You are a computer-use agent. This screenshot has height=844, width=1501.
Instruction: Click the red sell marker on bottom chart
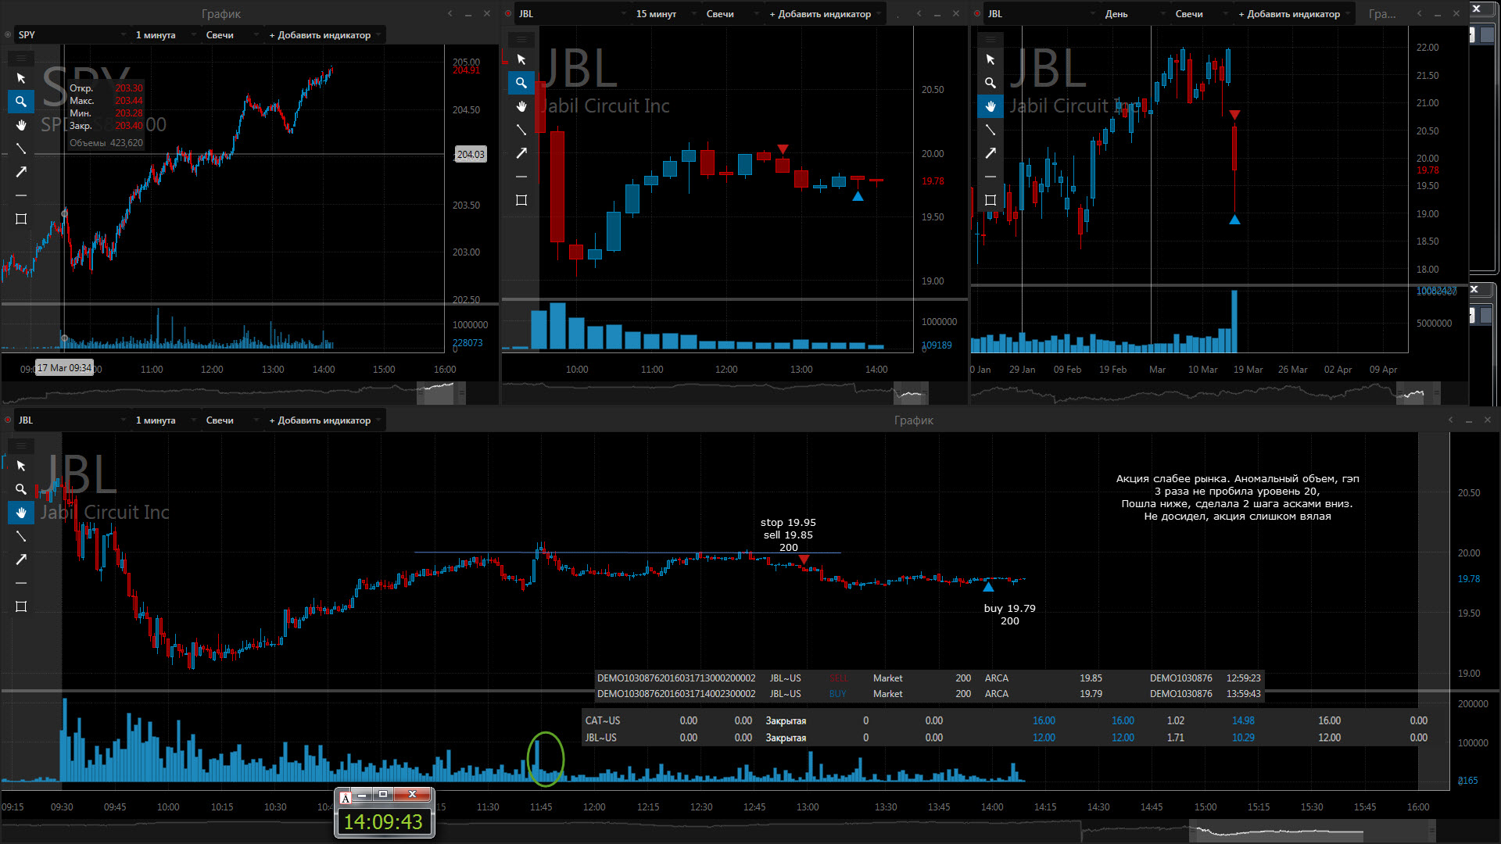tap(804, 560)
